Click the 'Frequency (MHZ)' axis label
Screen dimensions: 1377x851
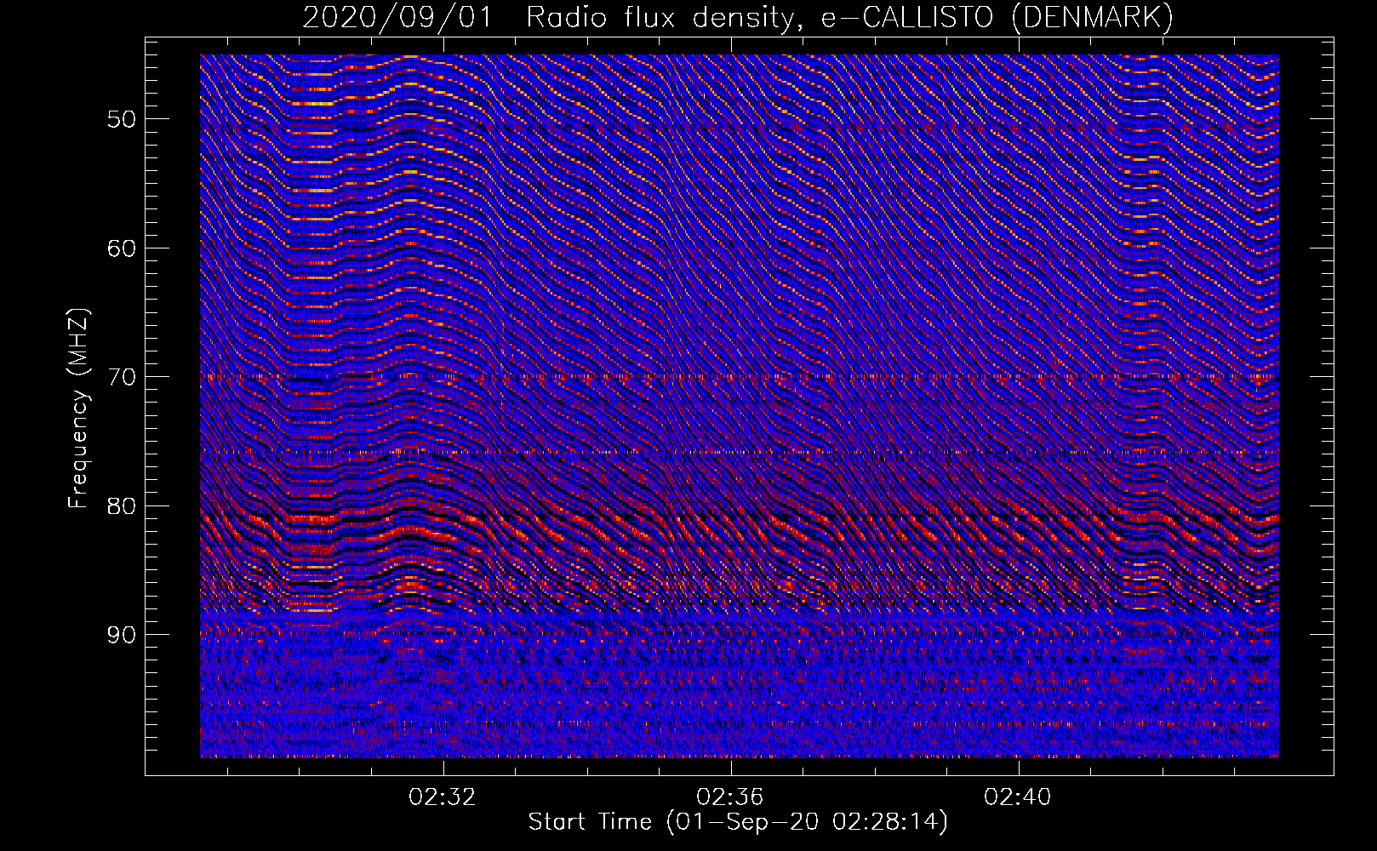pos(78,408)
